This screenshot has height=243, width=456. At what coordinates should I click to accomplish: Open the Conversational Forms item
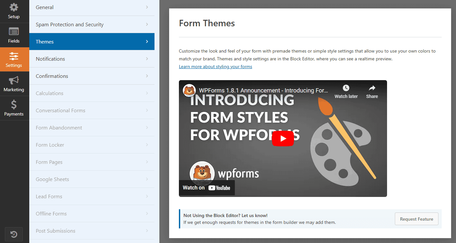point(92,110)
